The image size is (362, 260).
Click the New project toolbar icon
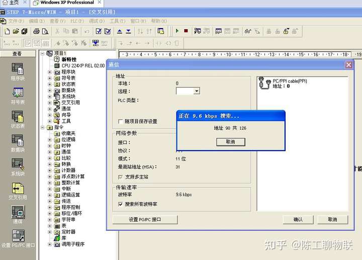pos(7,31)
